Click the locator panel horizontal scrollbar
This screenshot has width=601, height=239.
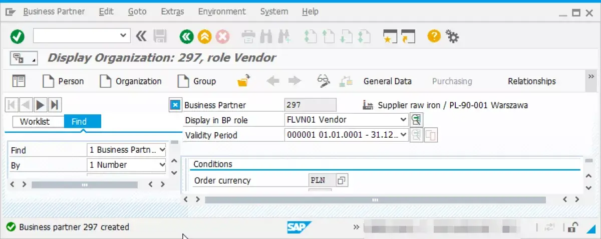click(x=85, y=185)
